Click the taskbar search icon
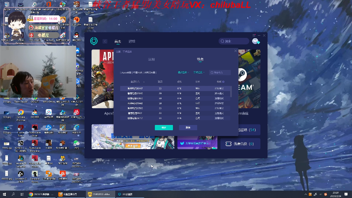Screen dimensions: 352x198 point(13,194)
